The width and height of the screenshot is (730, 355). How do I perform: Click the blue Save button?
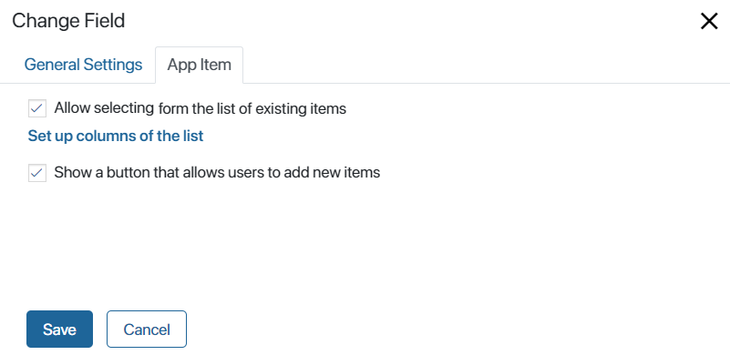[x=59, y=329]
